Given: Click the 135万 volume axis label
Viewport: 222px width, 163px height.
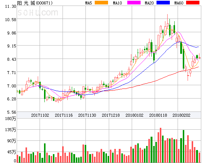Looking at the screenshot, I should click(10, 130).
